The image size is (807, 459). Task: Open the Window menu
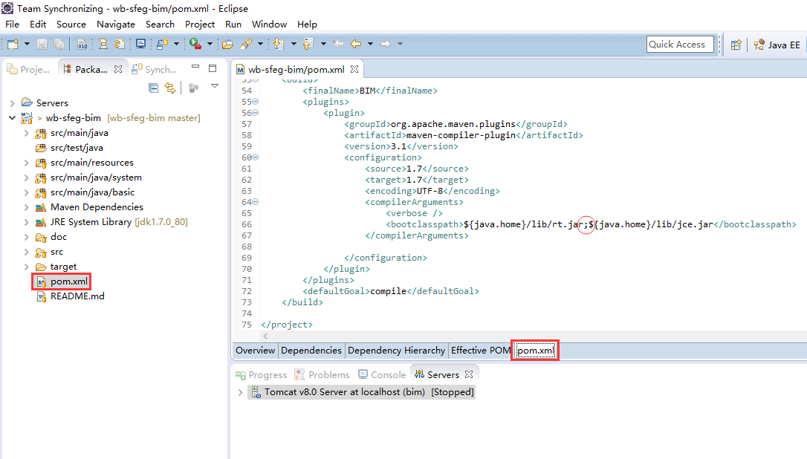pos(269,25)
